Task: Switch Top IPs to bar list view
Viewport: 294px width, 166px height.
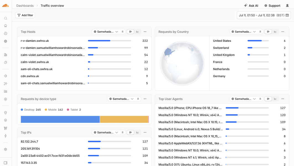Action: (131, 133)
